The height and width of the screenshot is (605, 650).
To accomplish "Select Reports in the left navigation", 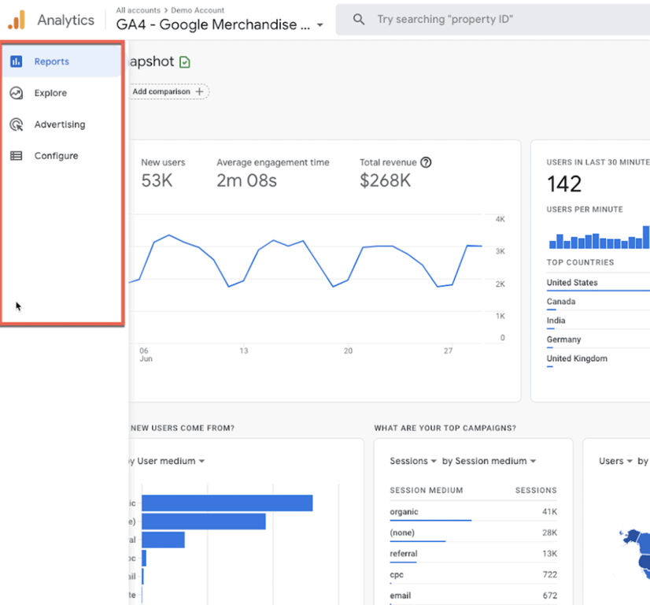I will (x=61, y=61).
